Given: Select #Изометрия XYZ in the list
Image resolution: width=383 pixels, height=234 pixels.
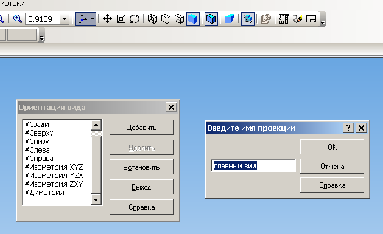Looking at the screenshot, I should click(x=54, y=167).
